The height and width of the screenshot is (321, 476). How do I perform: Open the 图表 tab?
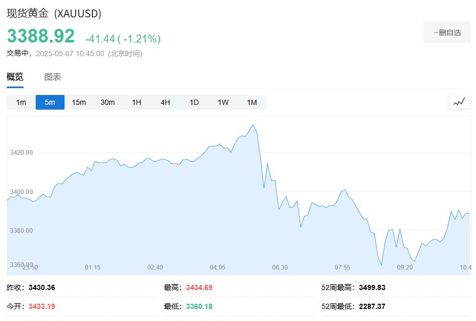point(52,77)
